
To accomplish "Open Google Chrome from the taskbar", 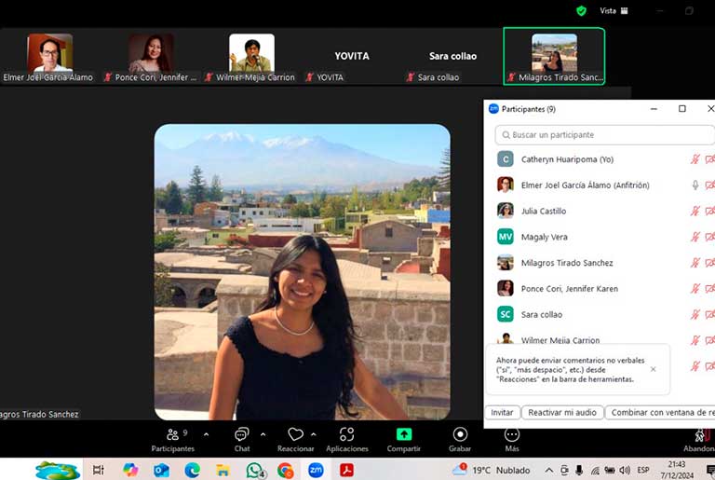I will (285, 470).
